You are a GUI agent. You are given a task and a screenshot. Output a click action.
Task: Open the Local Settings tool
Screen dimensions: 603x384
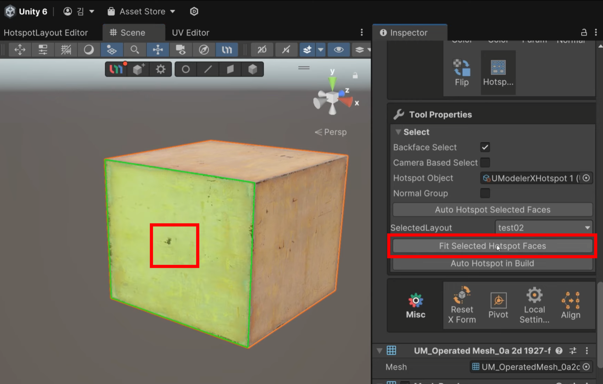point(534,305)
